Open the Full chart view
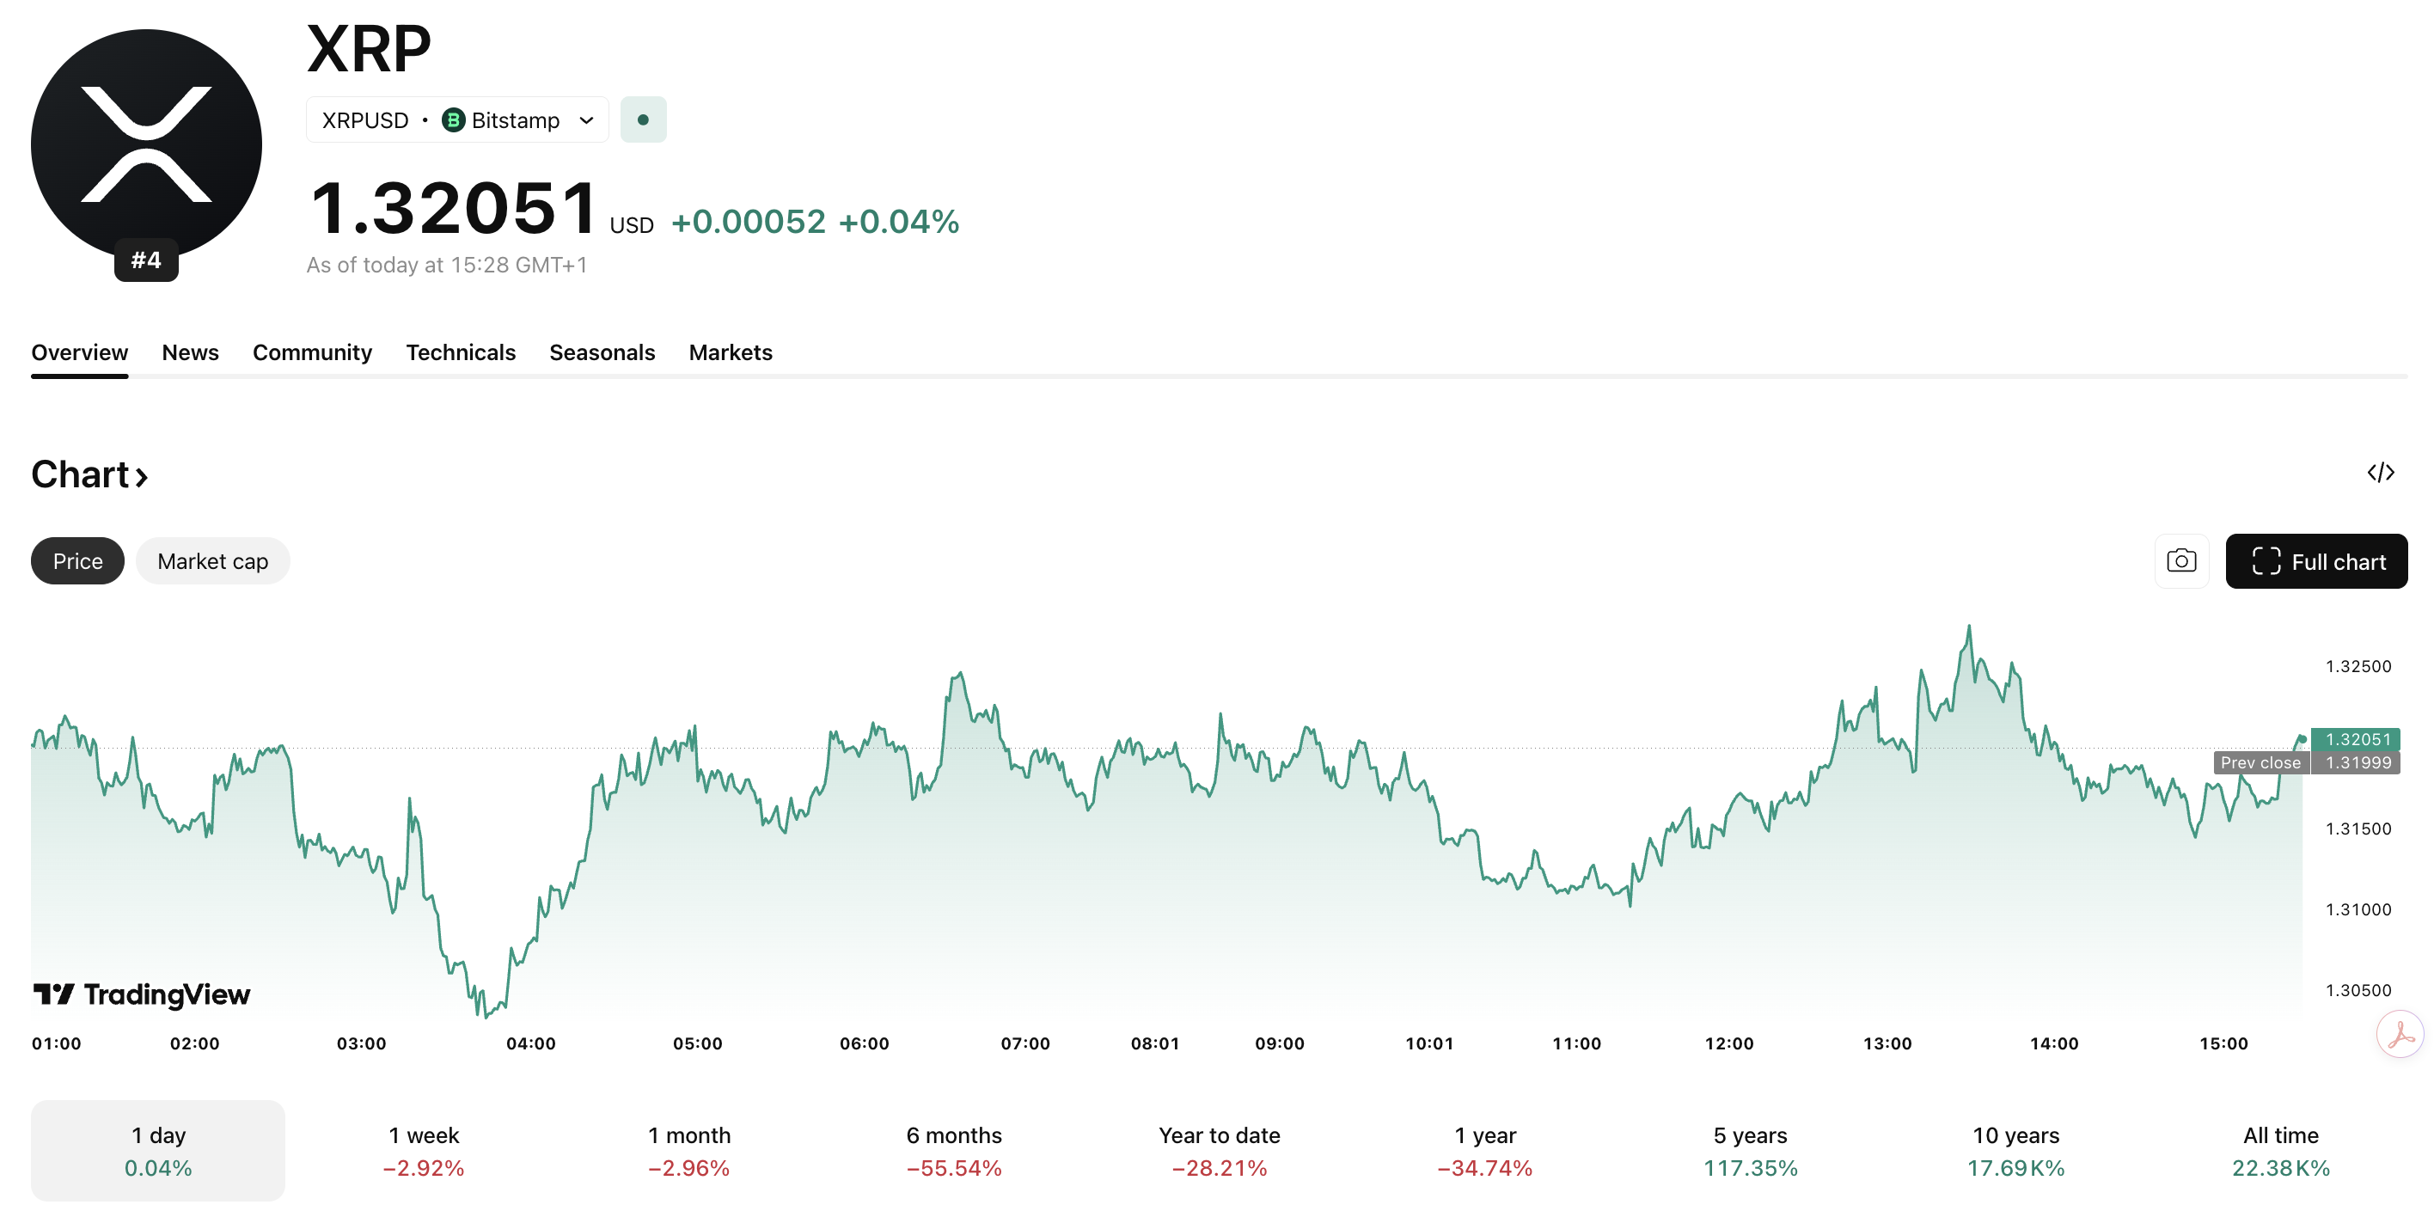Screen dimensions: 2434x1217 (x=2316, y=560)
